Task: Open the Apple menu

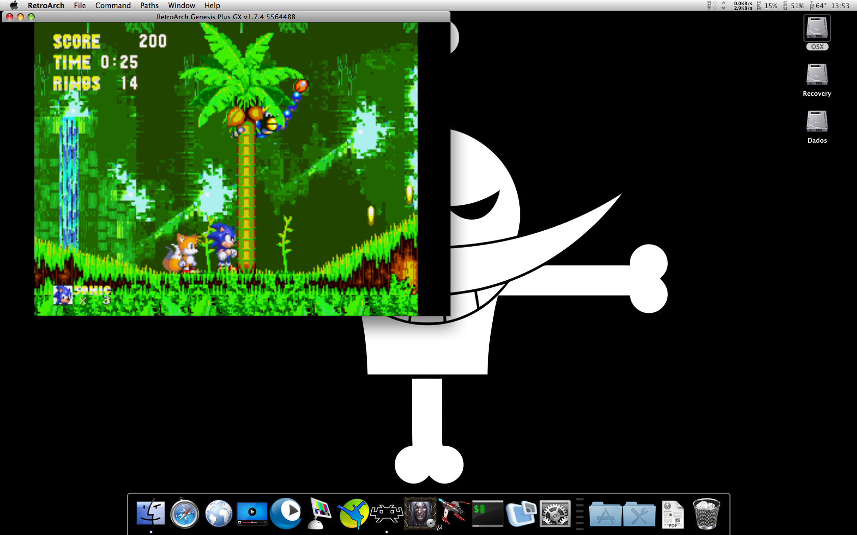Action: coord(14,5)
